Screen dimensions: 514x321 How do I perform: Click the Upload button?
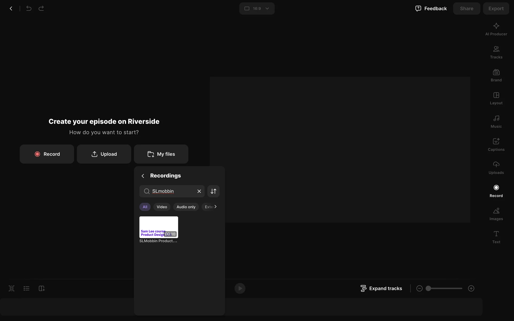click(x=104, y=154)
